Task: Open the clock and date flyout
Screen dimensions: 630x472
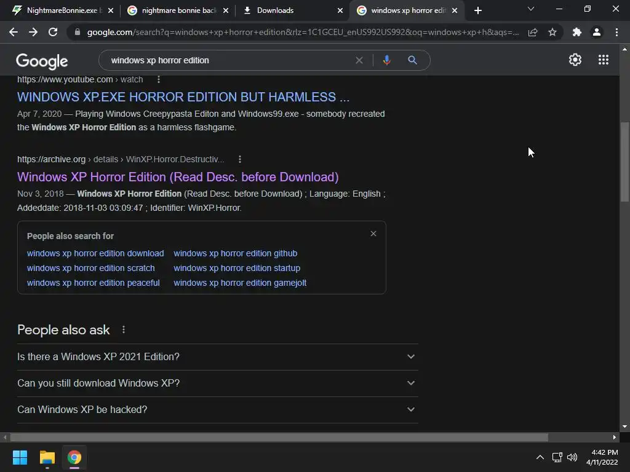Action: [602, 457]
